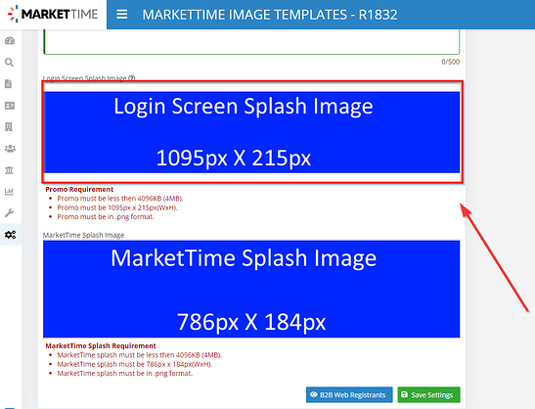Open the bank institution sidebar icon

click(9, 170)
